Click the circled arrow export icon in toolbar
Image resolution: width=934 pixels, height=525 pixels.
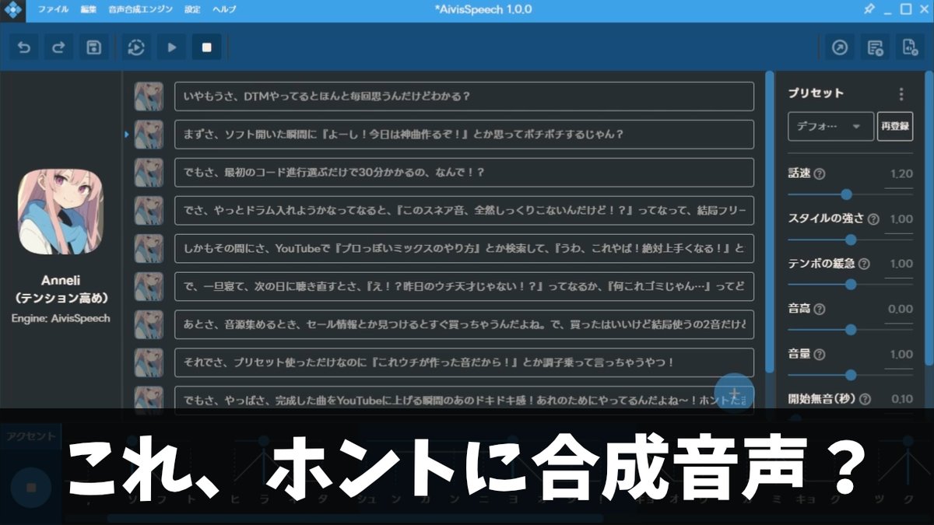[x=840, y=47]
